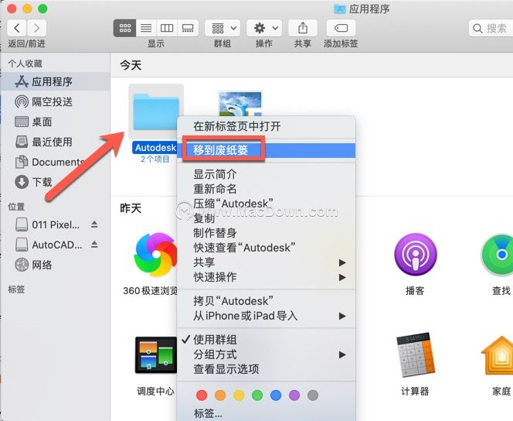The image size is (513, 421).
Task: Select the Home app icon
Action: click(x=498, y=356)
